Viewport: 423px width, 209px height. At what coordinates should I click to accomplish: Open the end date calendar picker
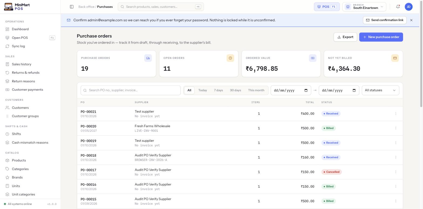(354, 90)
